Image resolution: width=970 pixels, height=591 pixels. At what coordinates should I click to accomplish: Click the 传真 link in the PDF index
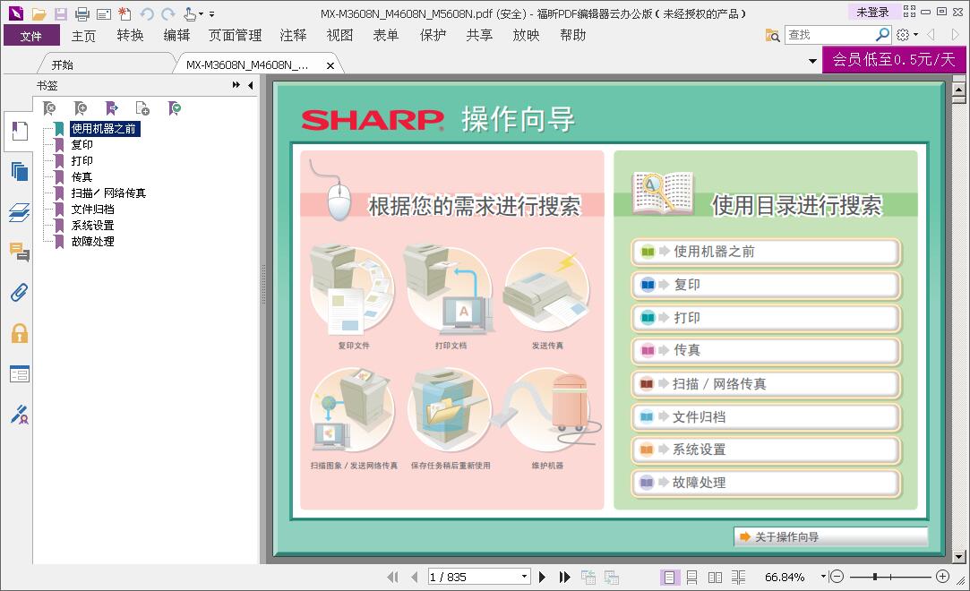tap(765, 350)
